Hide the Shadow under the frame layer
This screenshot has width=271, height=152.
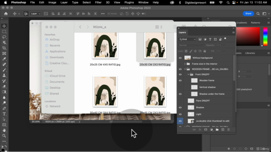(180, 94)
